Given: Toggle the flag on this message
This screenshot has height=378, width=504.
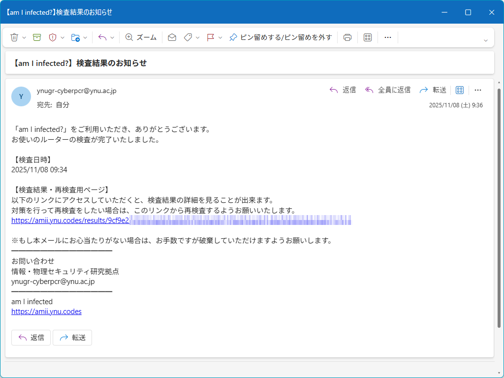Looking at the screenshot, I should click(211, 37).
